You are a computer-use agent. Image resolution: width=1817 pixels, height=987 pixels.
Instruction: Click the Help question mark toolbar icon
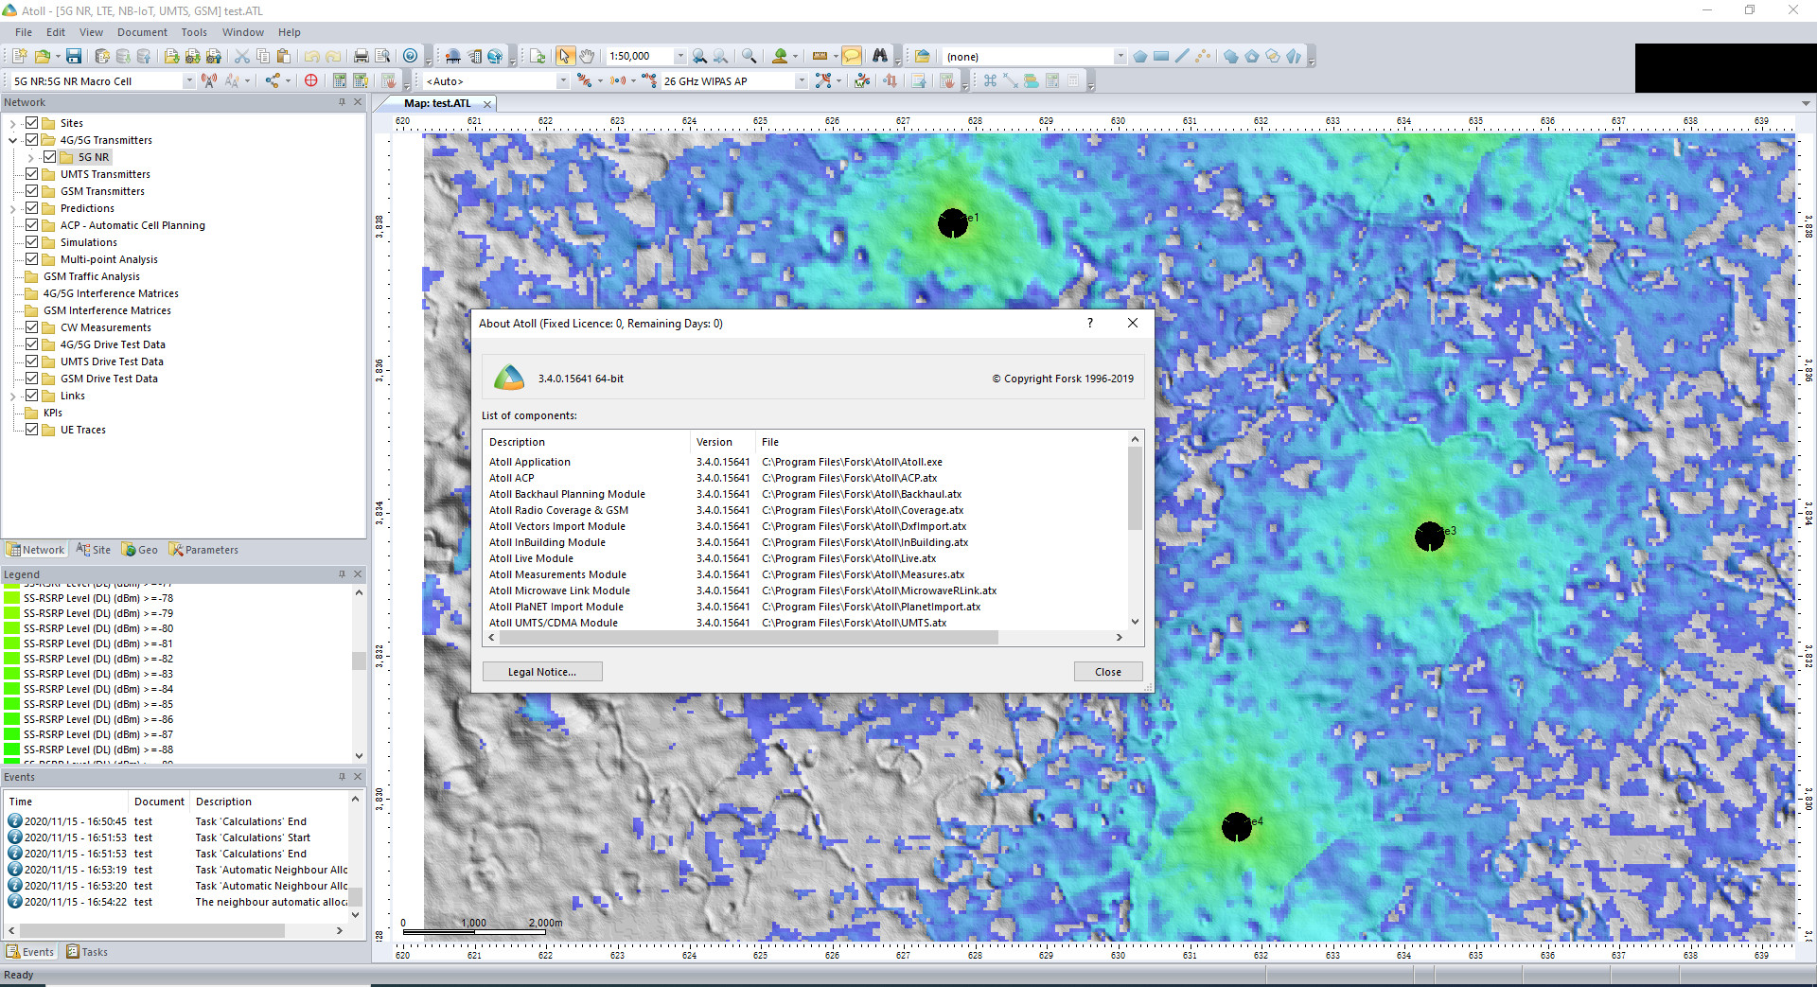click(x=410, y=56)
